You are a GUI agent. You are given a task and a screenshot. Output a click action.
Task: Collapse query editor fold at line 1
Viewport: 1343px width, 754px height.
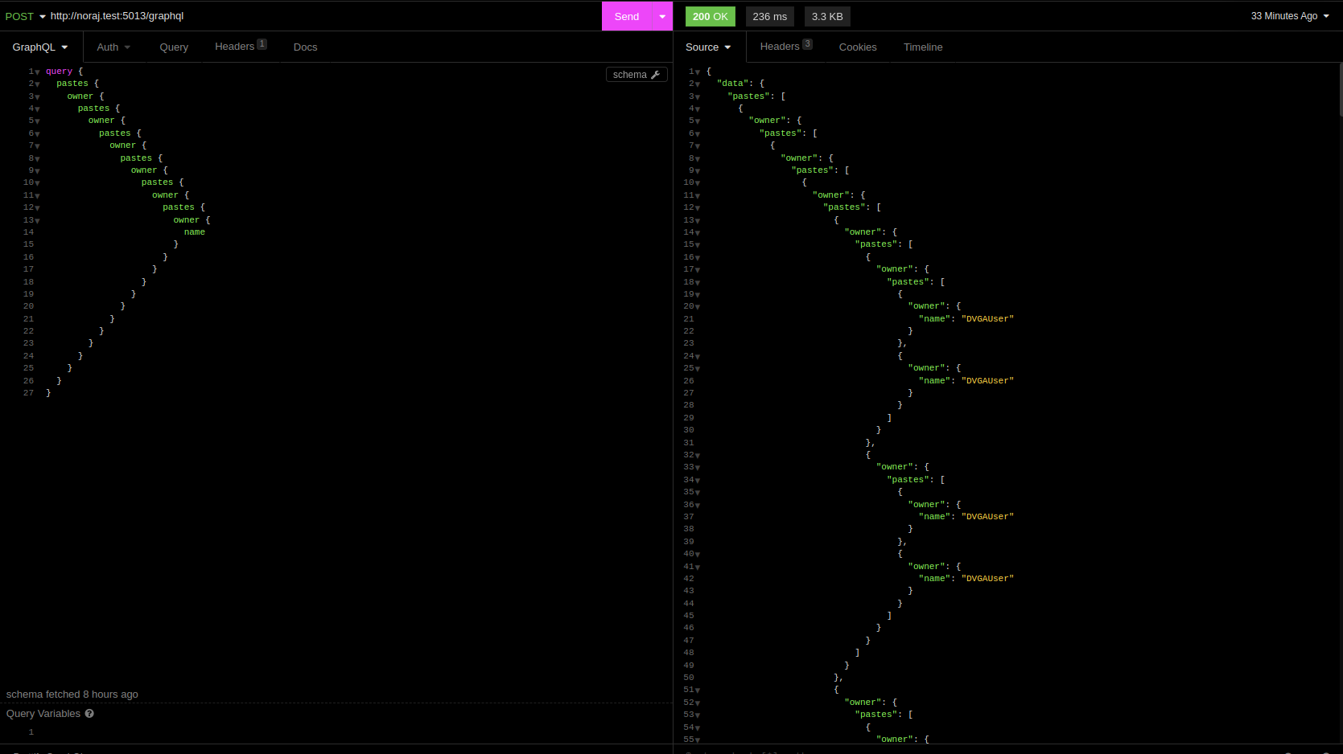37,72
